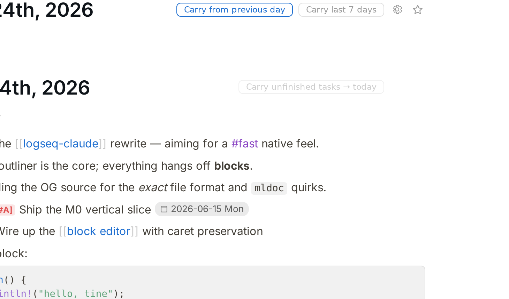Favorite this page with star icon

click(417, 9)
